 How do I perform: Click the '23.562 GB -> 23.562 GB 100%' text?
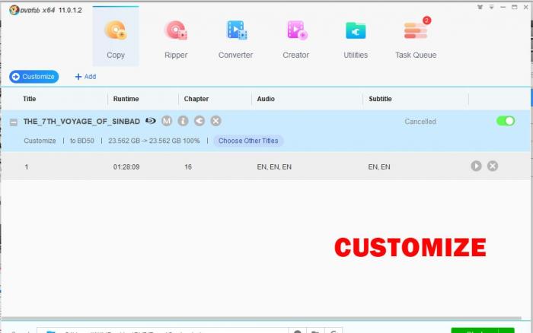[x=154, y=141]
